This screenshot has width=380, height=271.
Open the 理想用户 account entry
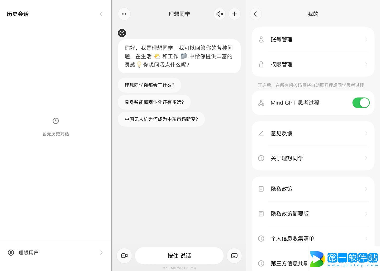(56, 253)
